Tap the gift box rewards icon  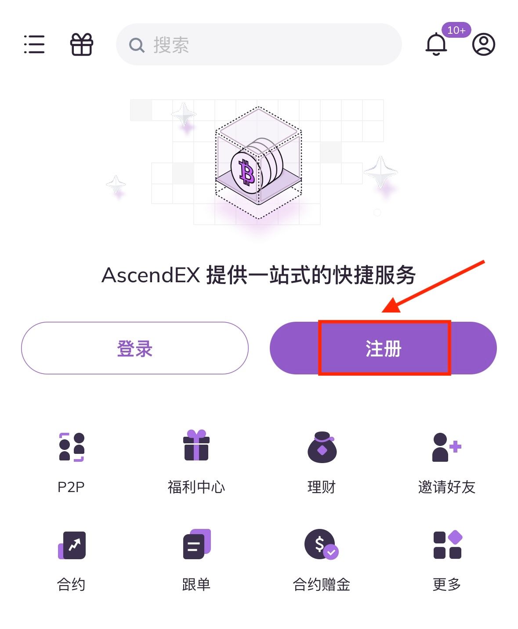[x=82, y=44]
